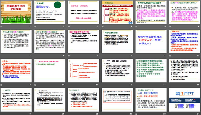Click the animation star icon under slide 12
The height and width of the screenshot is (115, 201).
[x=170, y=56]
